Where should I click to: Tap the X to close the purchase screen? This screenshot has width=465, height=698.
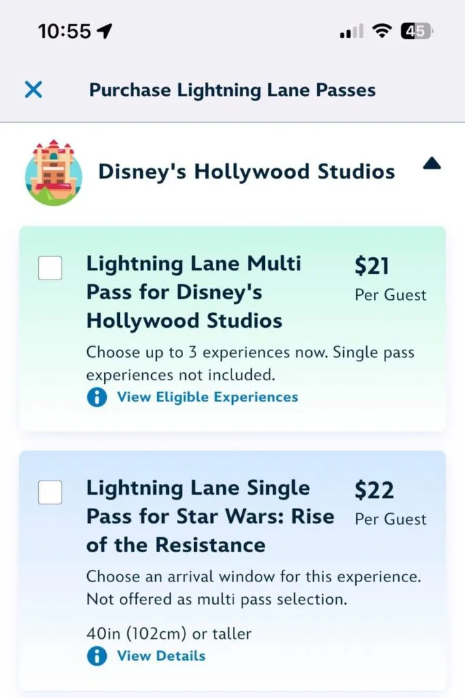pos(34,89)
